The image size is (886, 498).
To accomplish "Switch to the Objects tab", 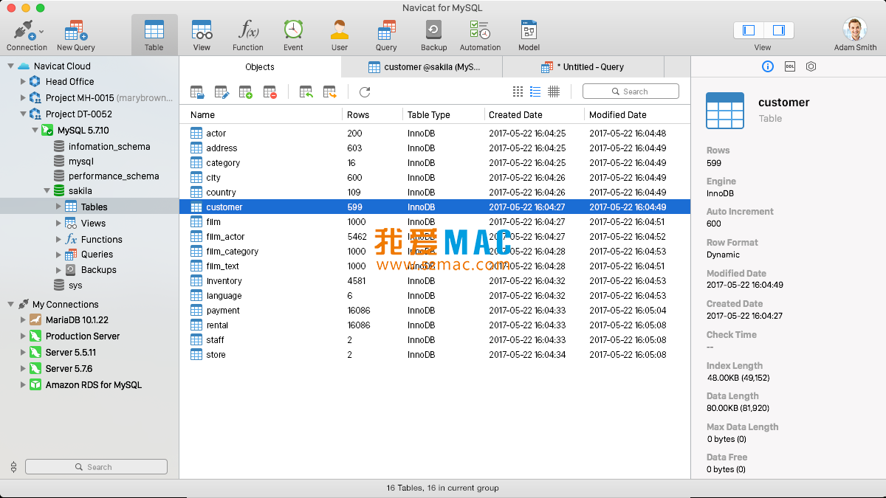I will (260, 67).
